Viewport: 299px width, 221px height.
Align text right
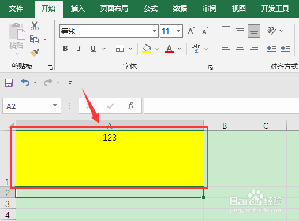tap(254, 49)
